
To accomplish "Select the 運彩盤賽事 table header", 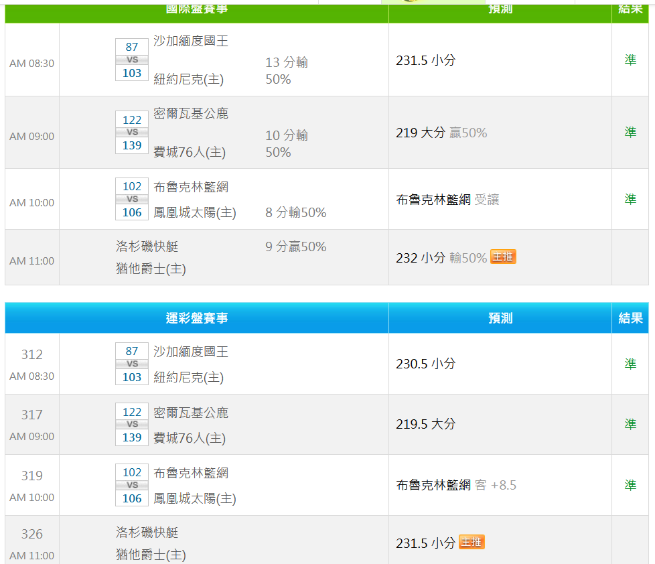I will point(197,318).
